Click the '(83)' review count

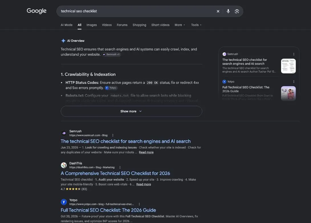pyautogui.click(x=84, y=189)
